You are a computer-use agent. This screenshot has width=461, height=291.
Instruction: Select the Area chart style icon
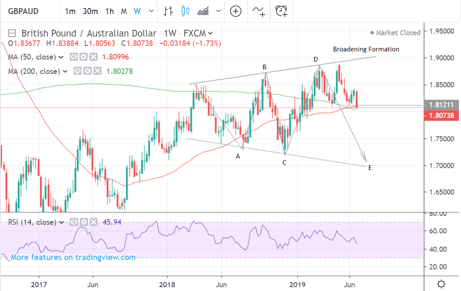pos(204,11)
